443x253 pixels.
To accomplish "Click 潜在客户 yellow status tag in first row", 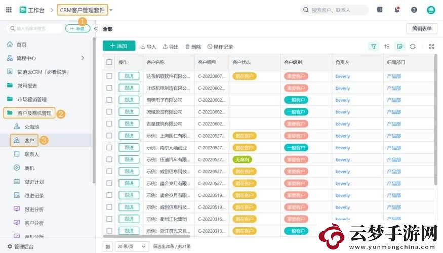I will 245,76.
